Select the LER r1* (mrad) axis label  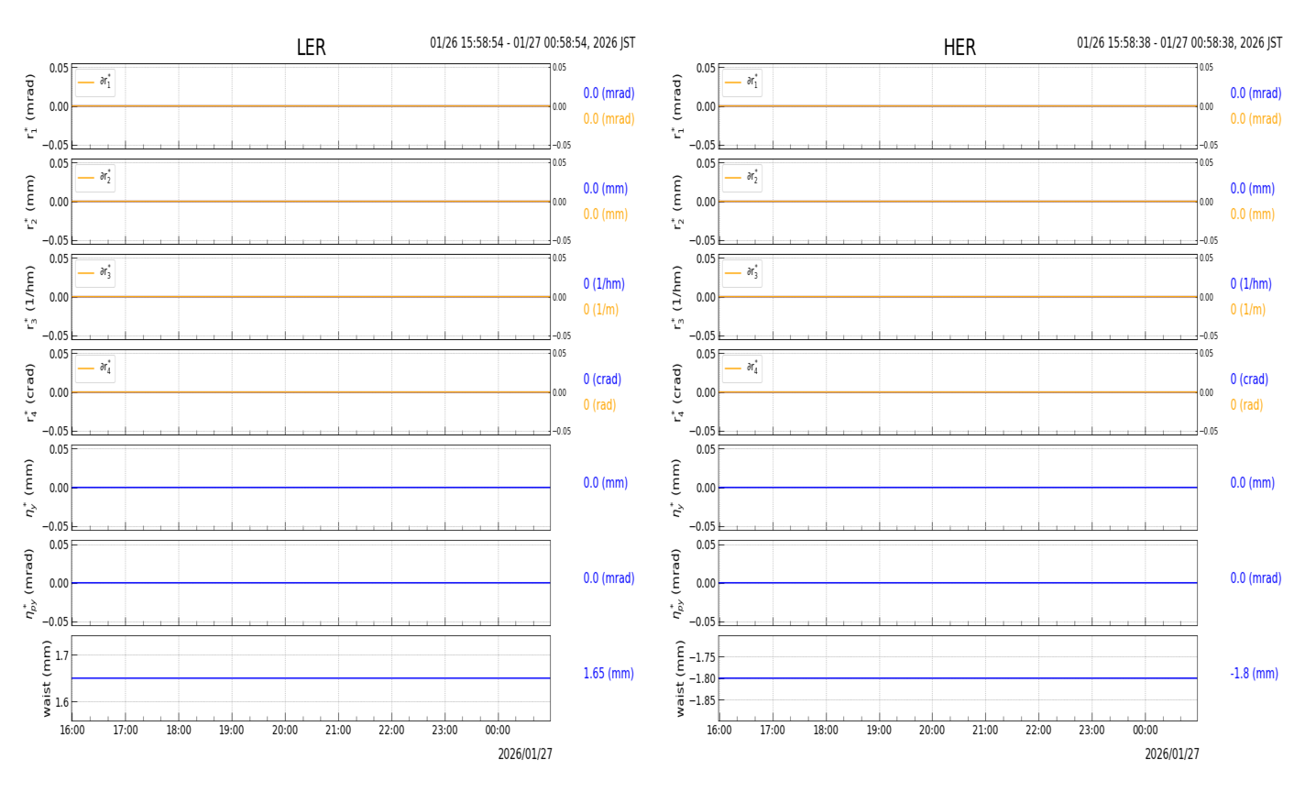click(x=30, y=106)
